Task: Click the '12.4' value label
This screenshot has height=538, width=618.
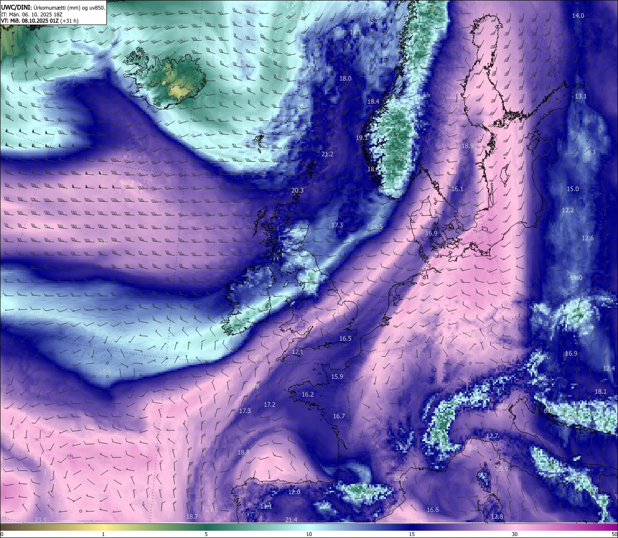Action: [609, 369]
